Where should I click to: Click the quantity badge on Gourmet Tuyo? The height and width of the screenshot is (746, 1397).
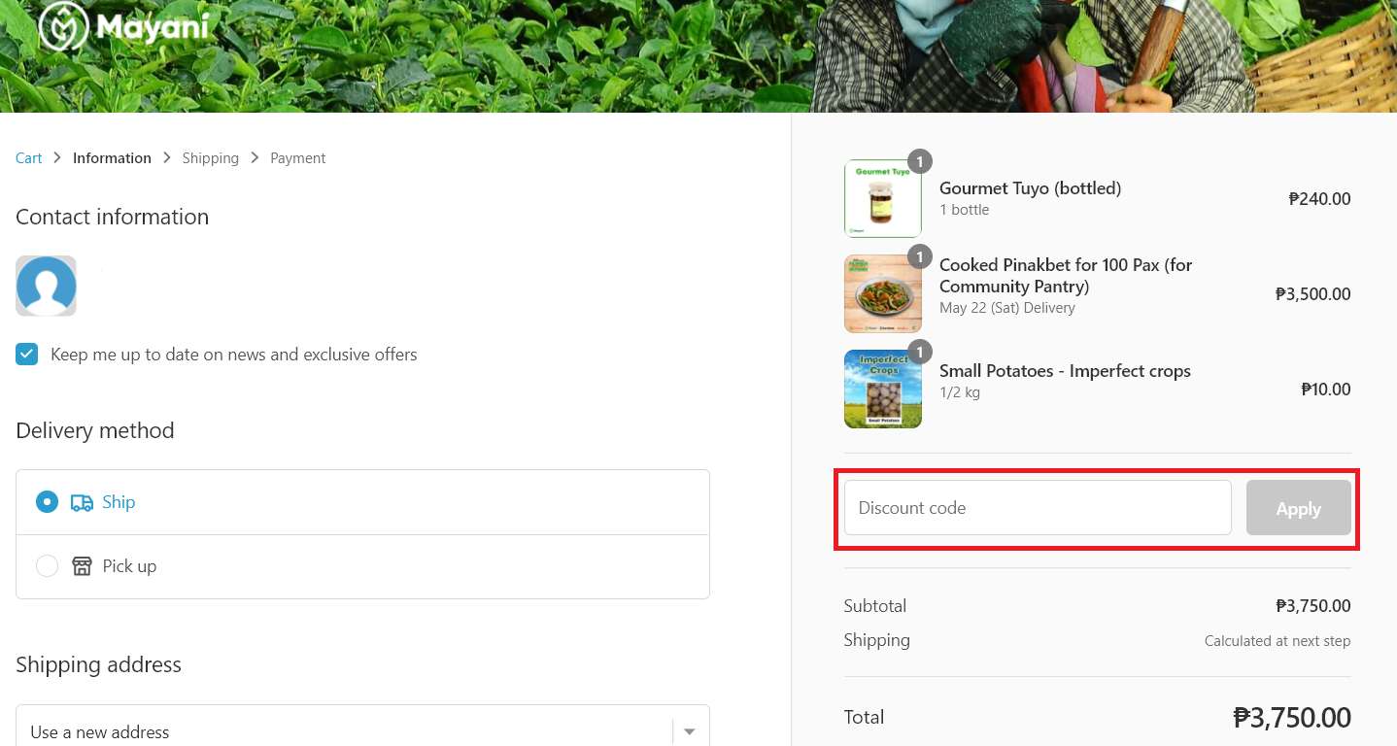[919, 161]
